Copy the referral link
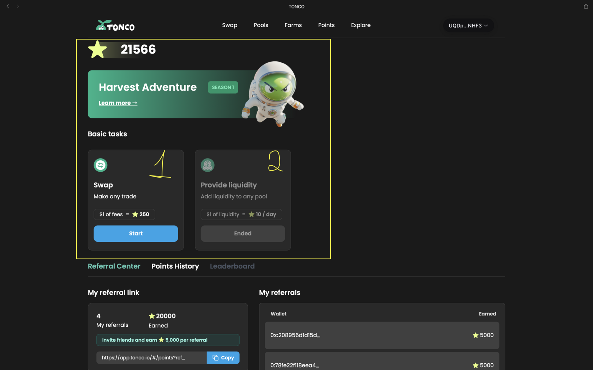Screen dimensions: 593x370 [x=223, y=358]
